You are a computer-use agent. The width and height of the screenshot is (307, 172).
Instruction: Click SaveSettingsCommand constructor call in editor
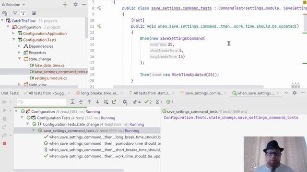click(x=181, y=38)
